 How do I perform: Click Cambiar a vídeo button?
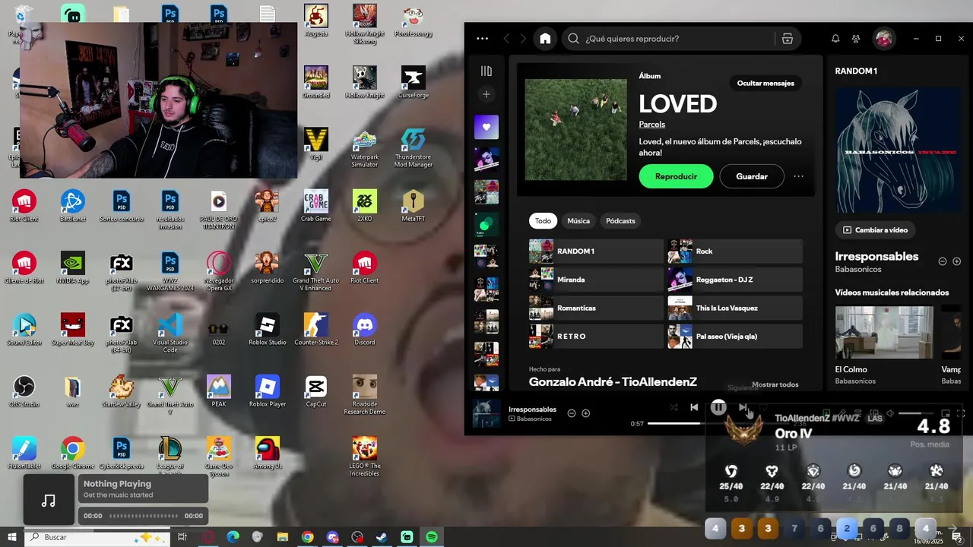coord(876,229)
